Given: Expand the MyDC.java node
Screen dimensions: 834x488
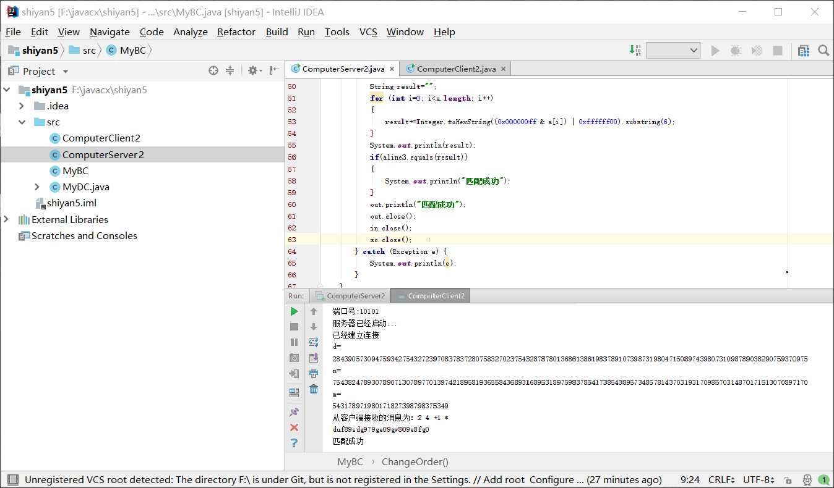Looking at the screenshot, I should 37,187.
